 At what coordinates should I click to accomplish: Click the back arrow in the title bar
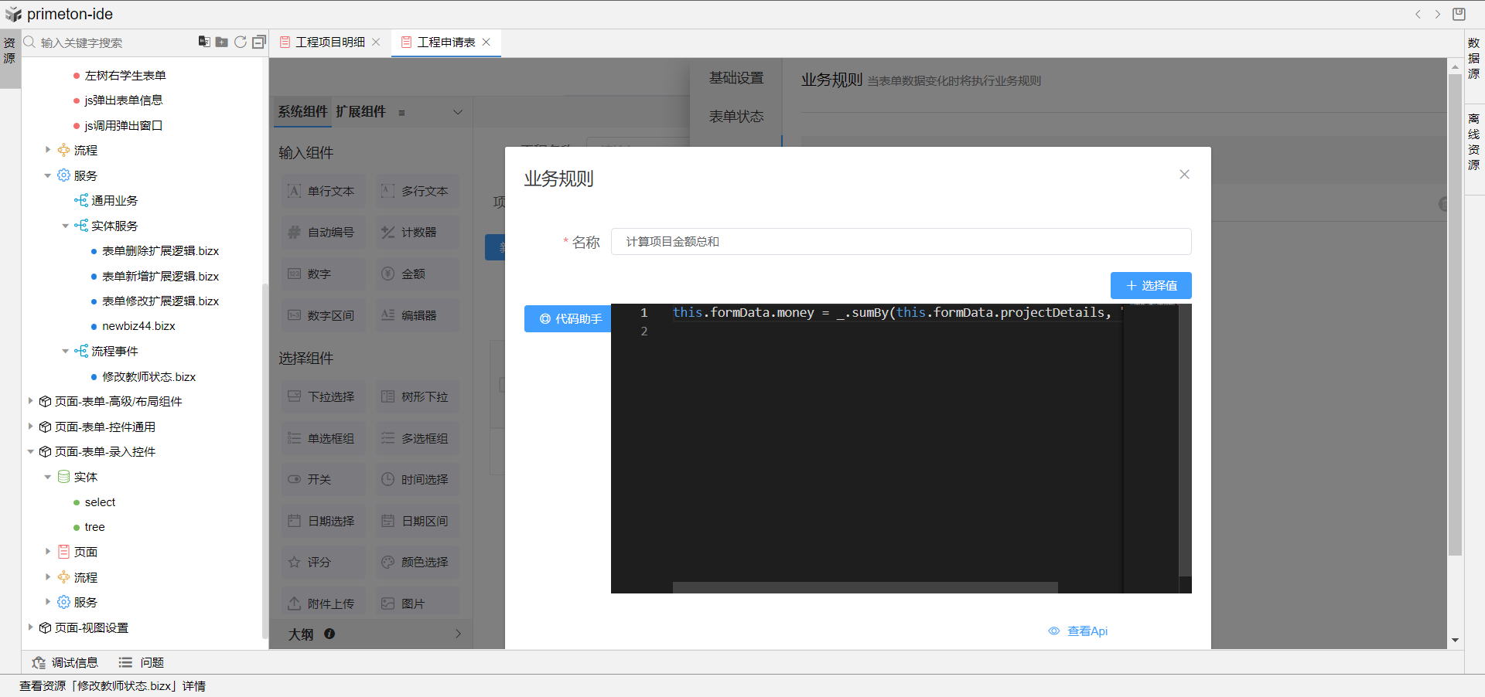tap(1418, 14)
